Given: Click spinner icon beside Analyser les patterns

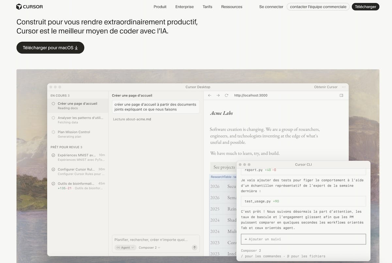Looking at the screenshot, I should point(53,118).
